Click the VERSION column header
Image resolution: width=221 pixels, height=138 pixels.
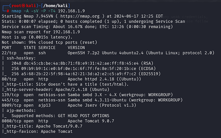76,47
